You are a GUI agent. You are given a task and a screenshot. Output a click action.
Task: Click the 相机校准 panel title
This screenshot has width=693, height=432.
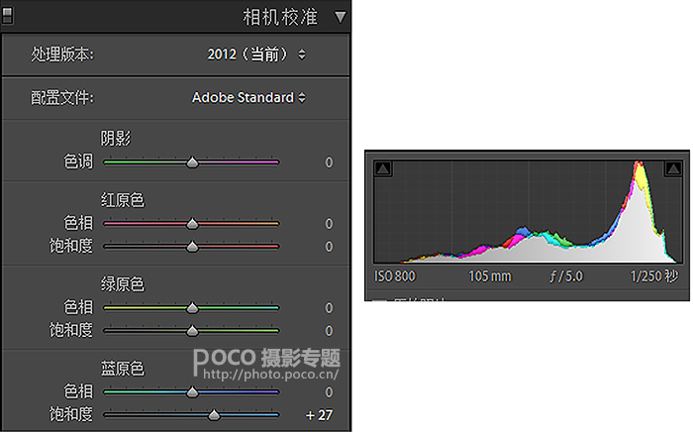tap(281, 17)
